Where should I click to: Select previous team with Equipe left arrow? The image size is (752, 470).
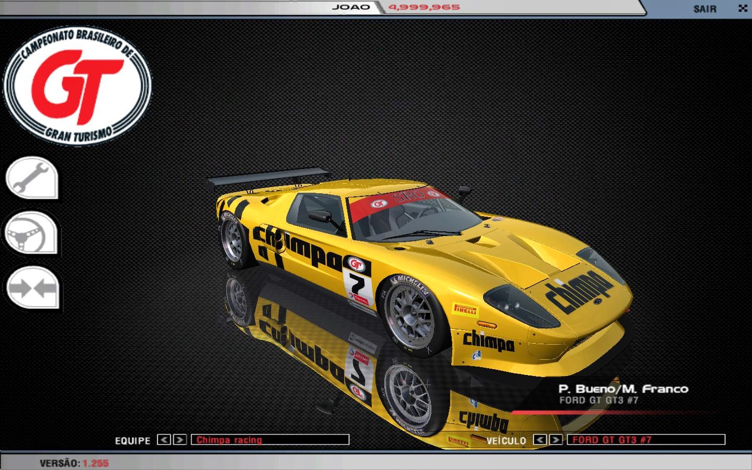click(164, 440)
